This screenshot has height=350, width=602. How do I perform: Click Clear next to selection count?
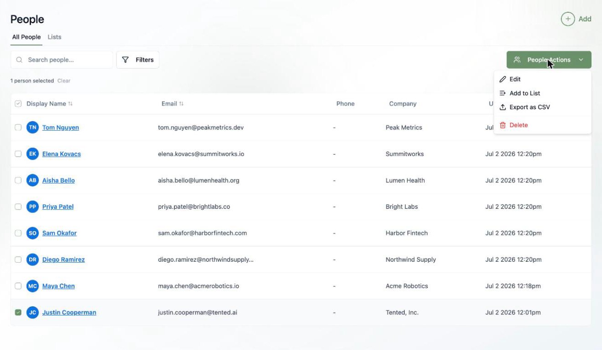[64, 81]
